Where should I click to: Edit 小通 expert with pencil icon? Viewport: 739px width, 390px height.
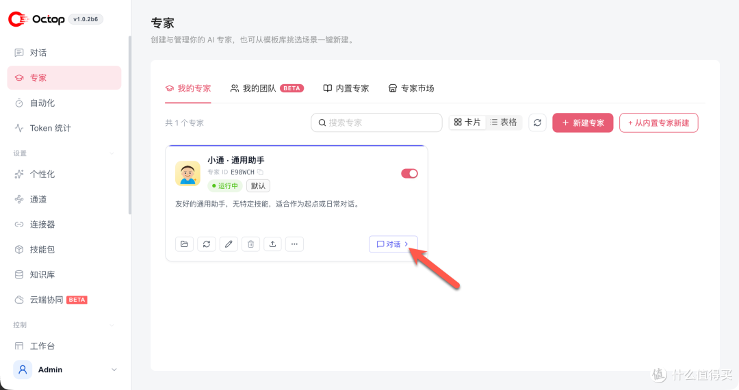(229, 244)
